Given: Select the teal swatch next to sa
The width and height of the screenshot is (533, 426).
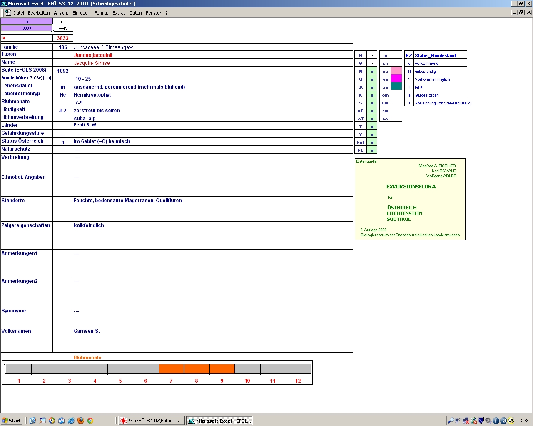Looking at the screenshot, I should (x=396, y=87).
